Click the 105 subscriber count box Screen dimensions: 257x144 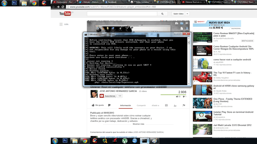(120, 96)
